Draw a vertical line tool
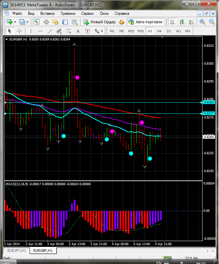The height and width of the screenshot is (264, 219). 31,31
